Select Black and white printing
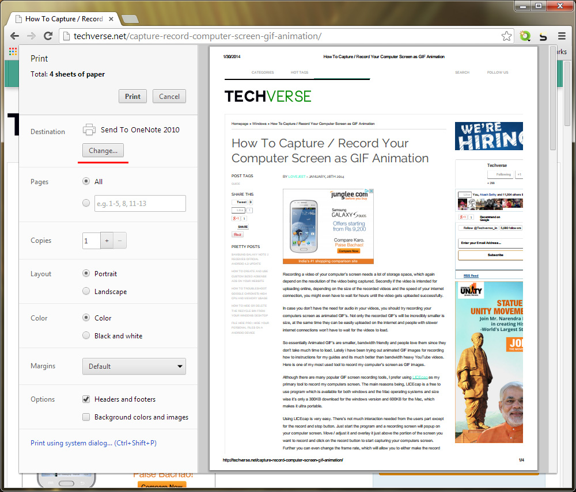Screen dimensions: 576x492 coord(86,335)
